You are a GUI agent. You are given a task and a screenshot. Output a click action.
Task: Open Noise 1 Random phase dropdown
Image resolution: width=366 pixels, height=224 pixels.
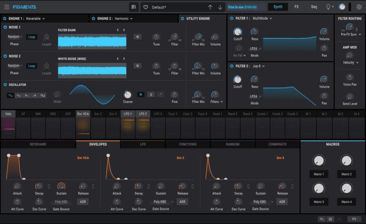pyautogui.click(x=15, y=37)
